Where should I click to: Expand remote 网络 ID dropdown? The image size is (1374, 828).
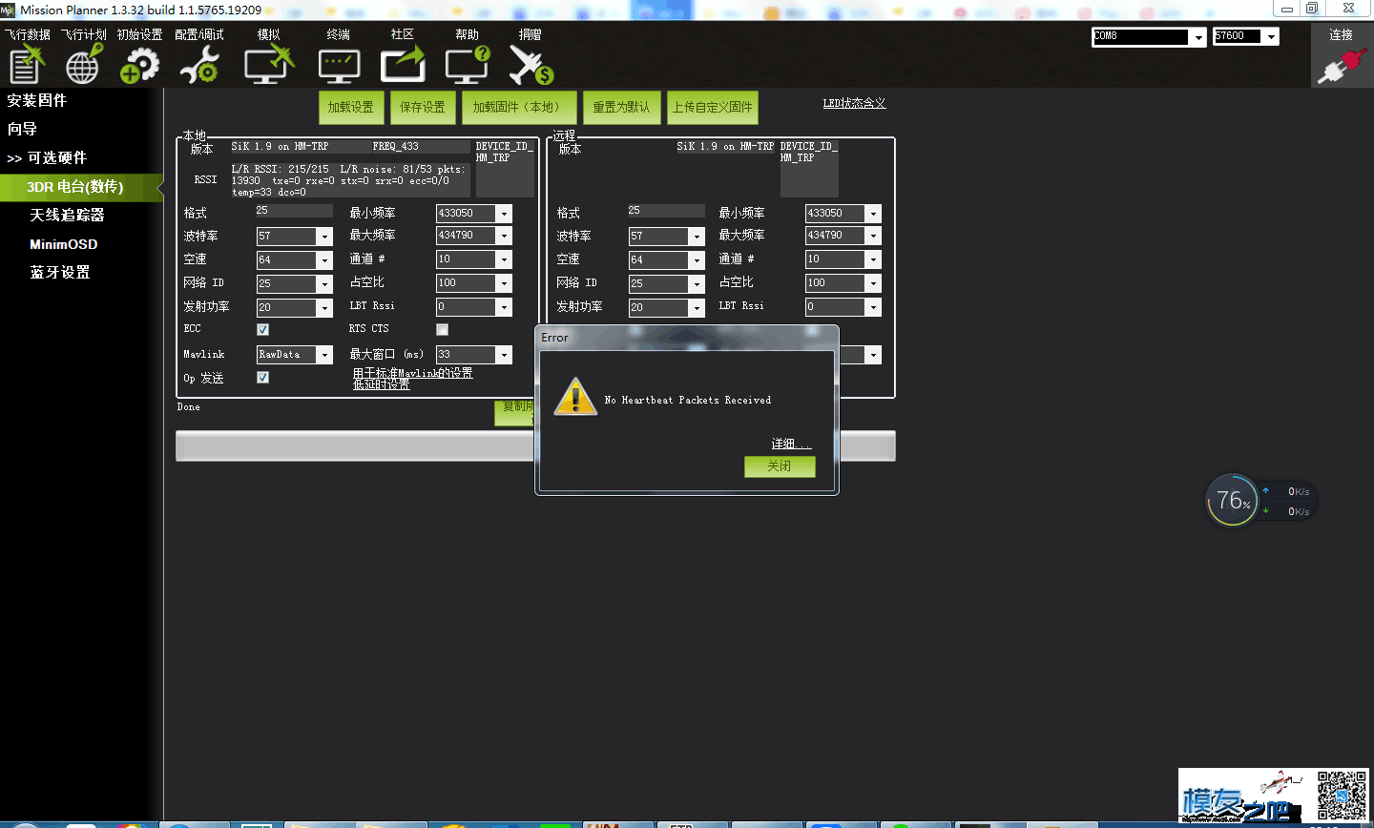[697, 284]
